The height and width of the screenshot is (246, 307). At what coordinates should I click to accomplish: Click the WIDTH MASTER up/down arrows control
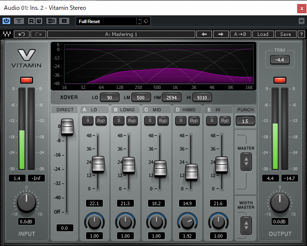[x=246, y=225]
